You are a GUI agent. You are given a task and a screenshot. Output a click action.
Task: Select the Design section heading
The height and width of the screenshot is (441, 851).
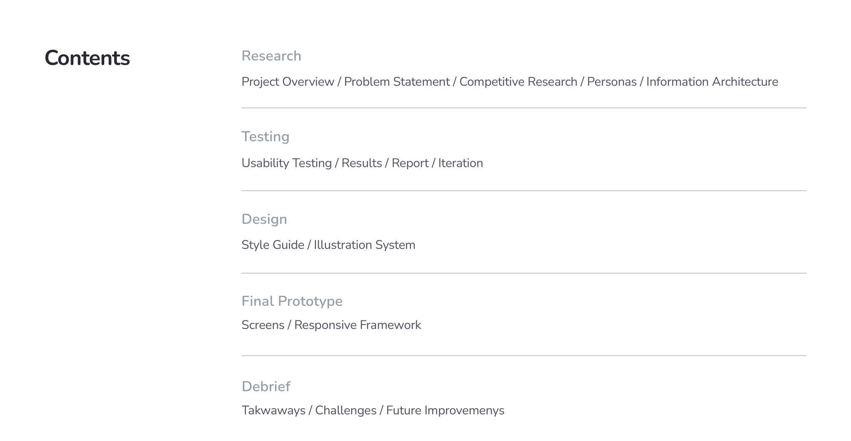pos(264,219)
